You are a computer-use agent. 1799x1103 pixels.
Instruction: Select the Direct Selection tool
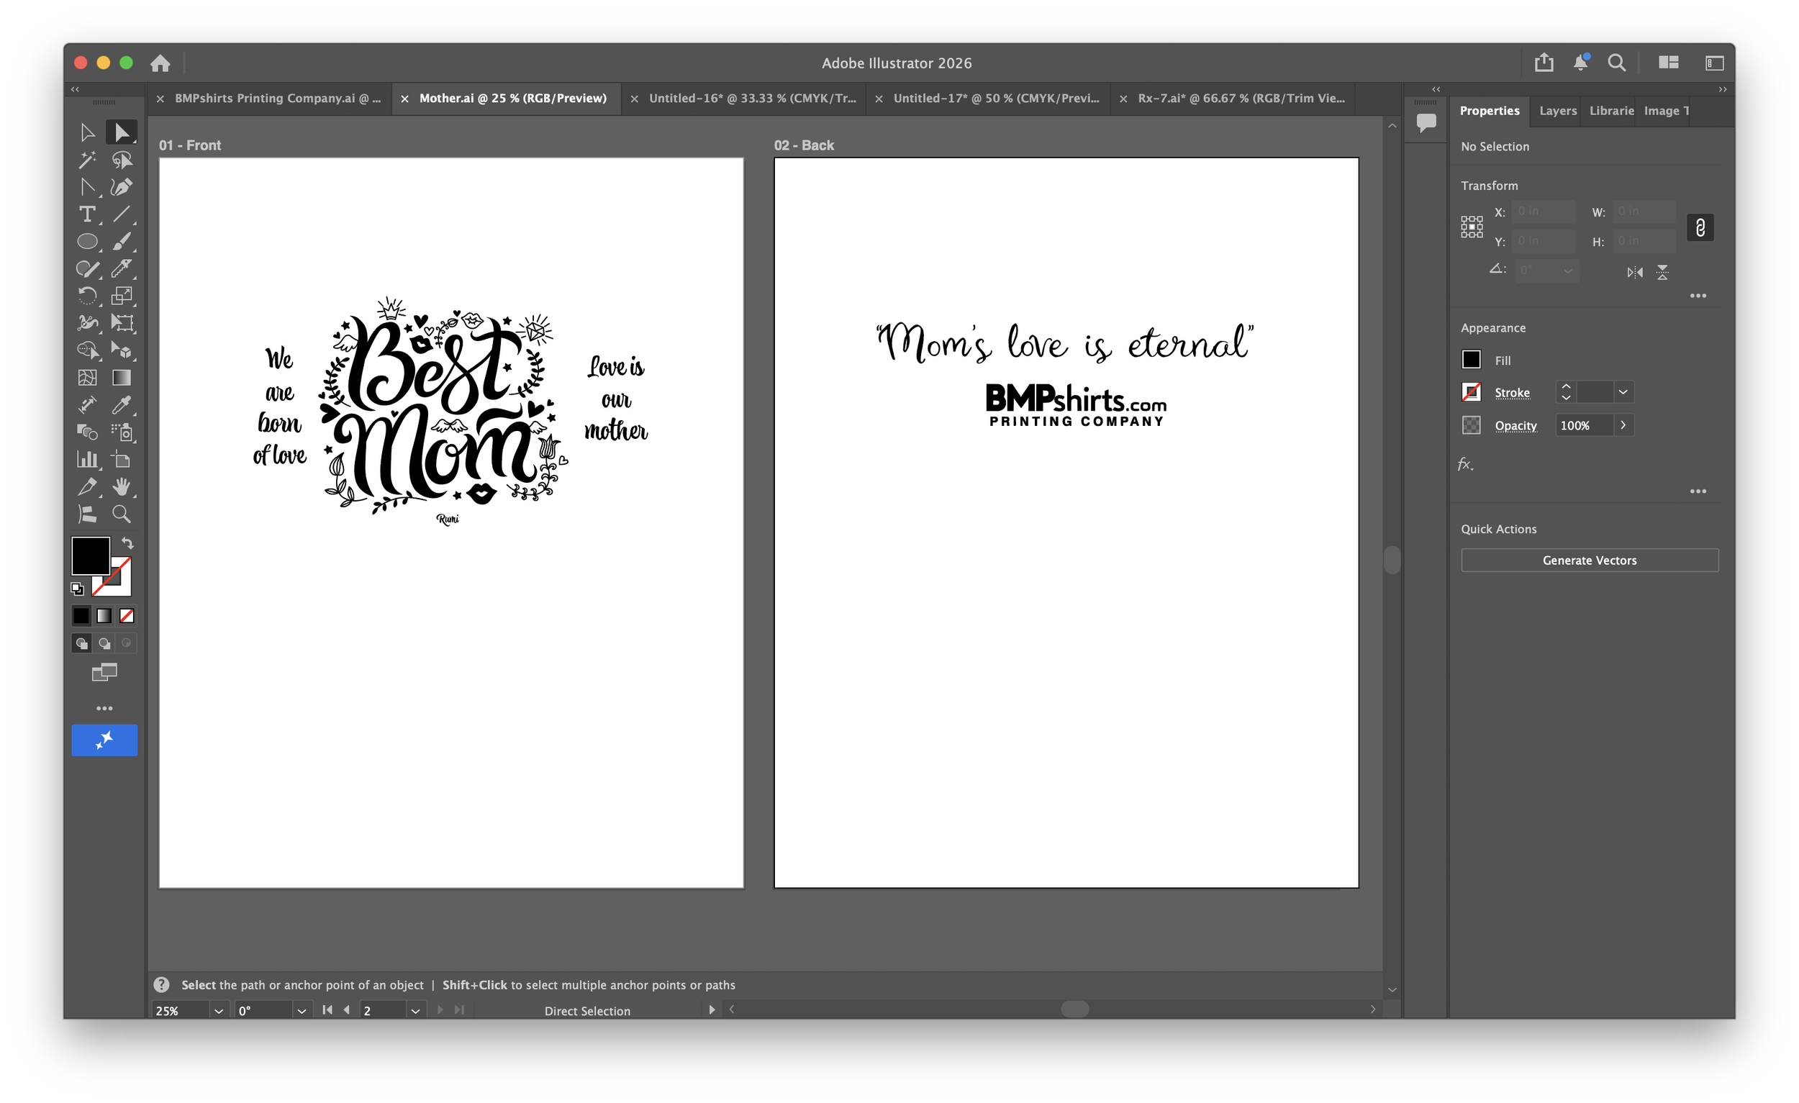pyautogui.click(x=121, y=132)
